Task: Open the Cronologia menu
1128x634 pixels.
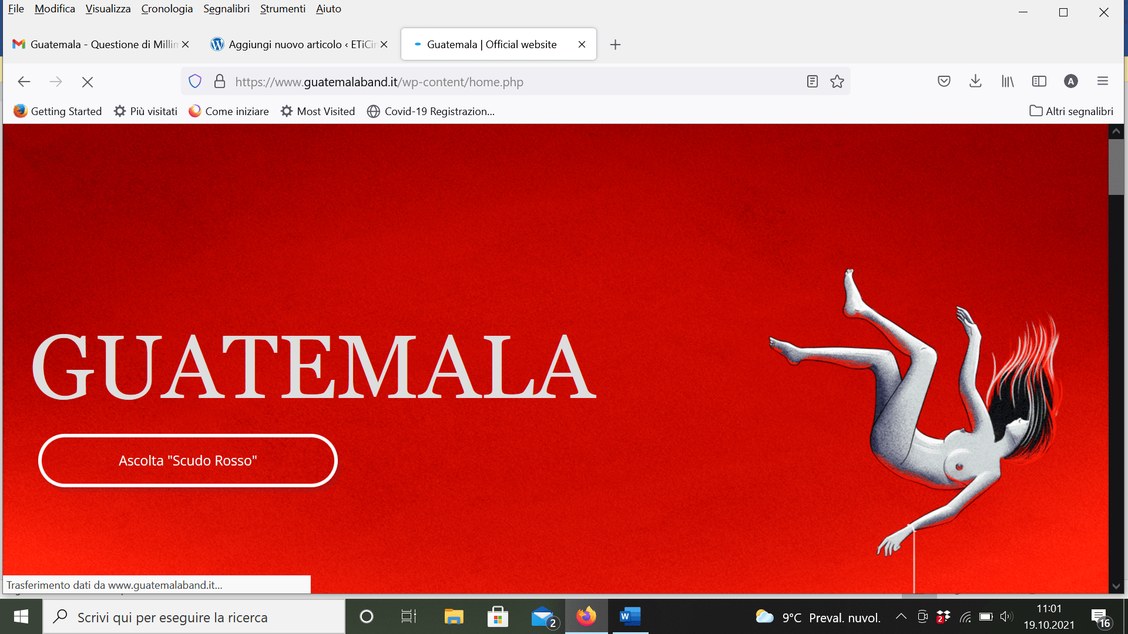Action: click(167, 9)
